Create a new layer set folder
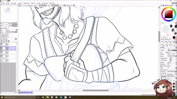 6,39
